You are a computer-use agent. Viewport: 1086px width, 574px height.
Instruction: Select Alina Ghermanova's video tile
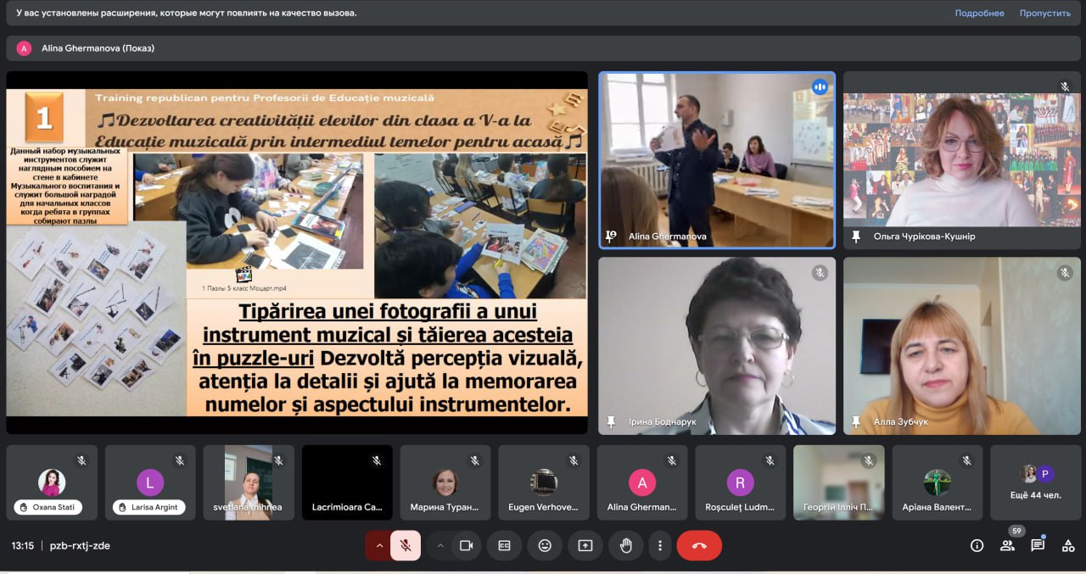717,160
